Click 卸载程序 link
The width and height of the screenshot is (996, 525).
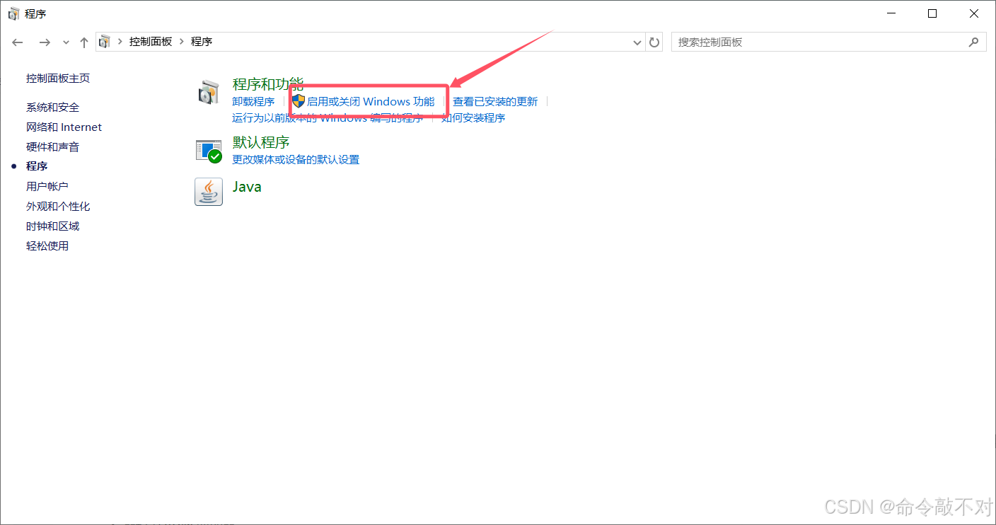tap(253, 102)
